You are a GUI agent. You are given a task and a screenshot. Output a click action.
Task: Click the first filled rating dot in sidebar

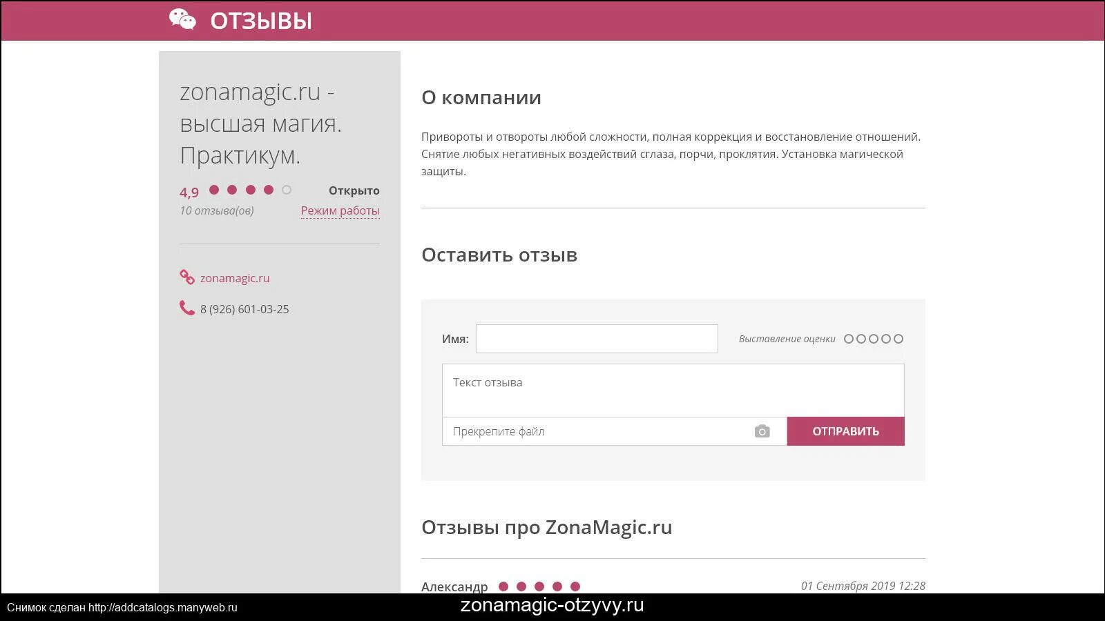(214, 190)
